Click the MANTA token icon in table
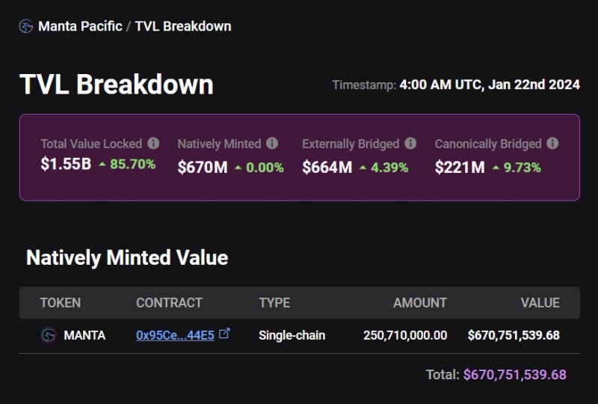The image size is (598, 404). pos(49,335)
